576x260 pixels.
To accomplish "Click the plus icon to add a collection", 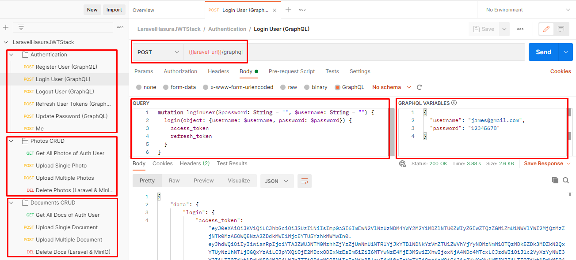I will (x=6, y=27).
